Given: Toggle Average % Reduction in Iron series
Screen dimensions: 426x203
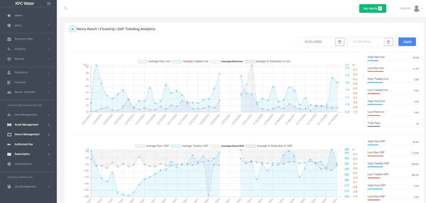Looking at the screenshot, I should [268, 62].
